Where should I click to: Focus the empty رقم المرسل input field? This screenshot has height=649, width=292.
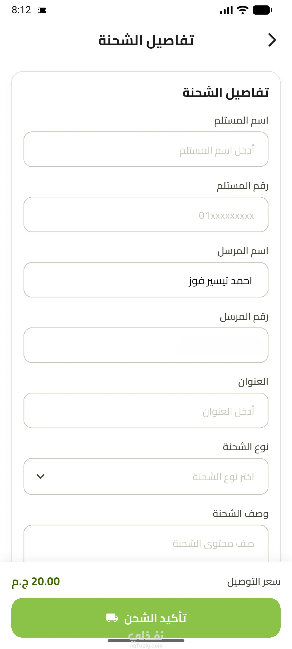pyautogui.click(x=146, y=345)
